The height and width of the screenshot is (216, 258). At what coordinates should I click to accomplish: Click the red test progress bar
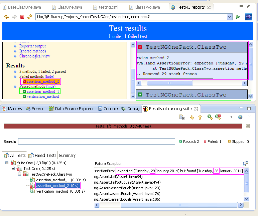tap(123, 126)
